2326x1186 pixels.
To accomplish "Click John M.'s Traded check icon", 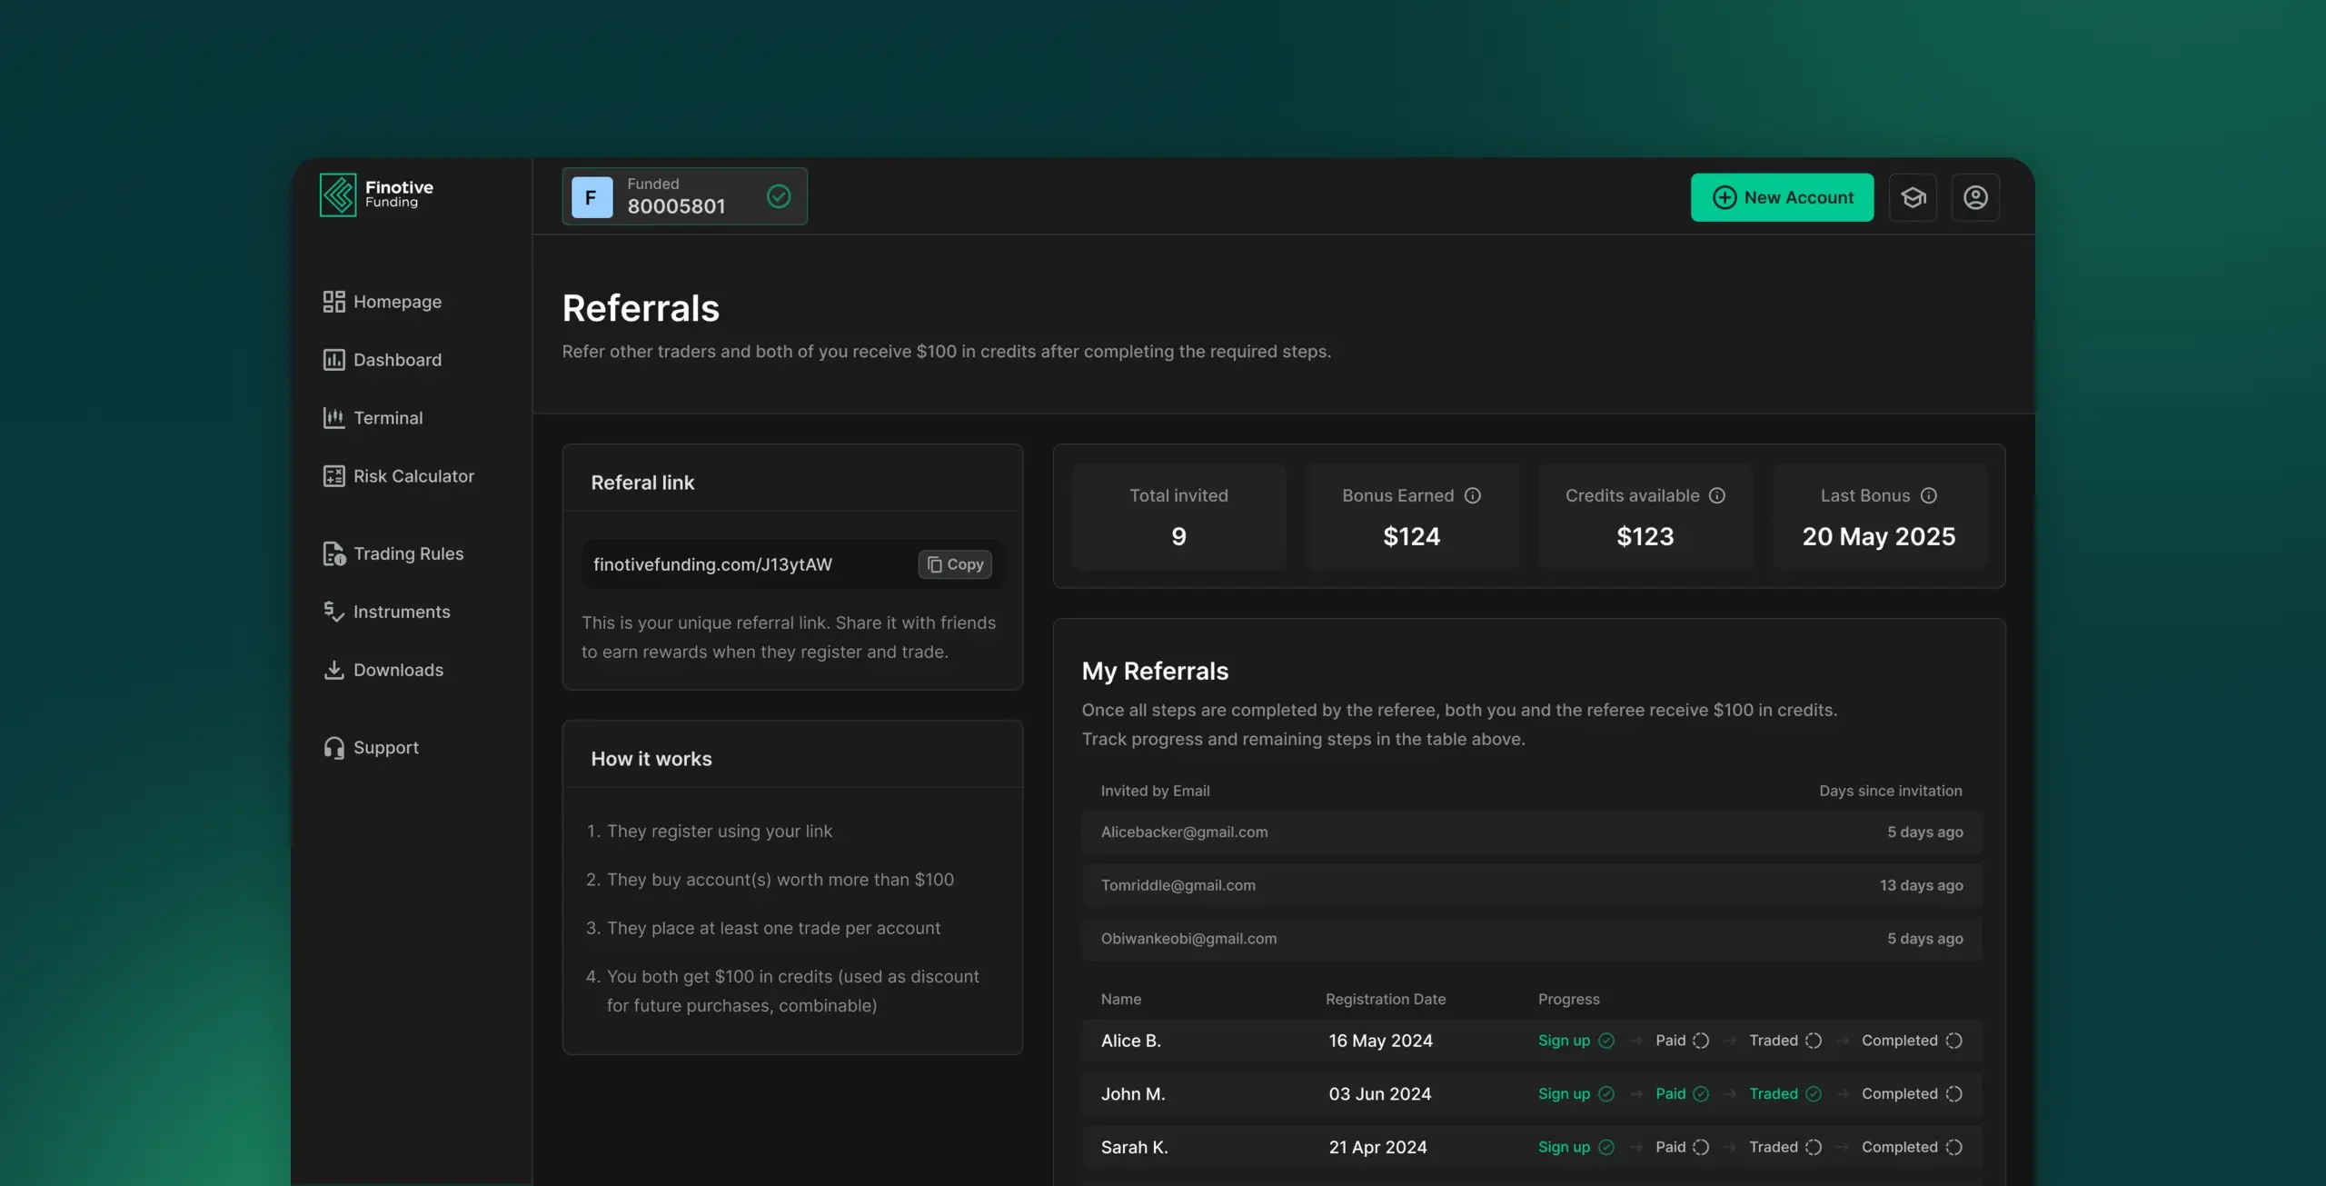I will click(1814, 1094).
